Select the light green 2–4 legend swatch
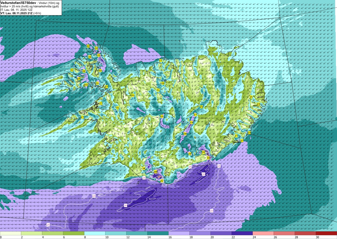337x239 pixels. pos(32,233)
